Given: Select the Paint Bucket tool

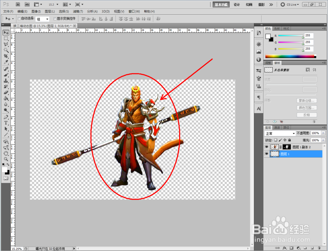Looking at the screenshot, I should pos(6,98).
